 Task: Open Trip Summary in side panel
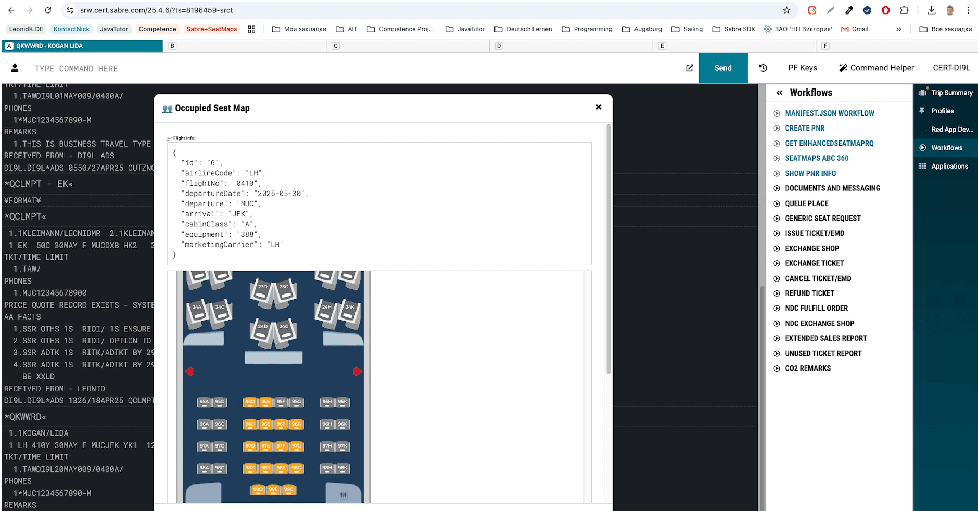(946, 93)
